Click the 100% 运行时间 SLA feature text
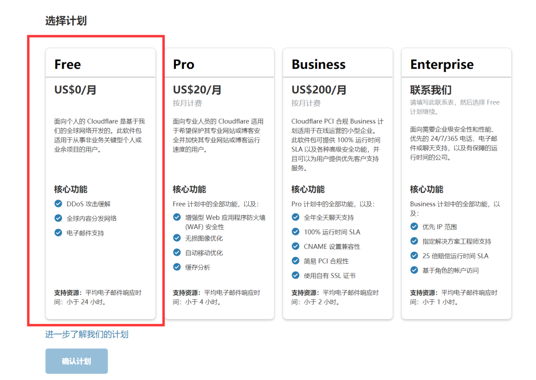This screenshot has width=536, height=380. click(x=332, y=232)
